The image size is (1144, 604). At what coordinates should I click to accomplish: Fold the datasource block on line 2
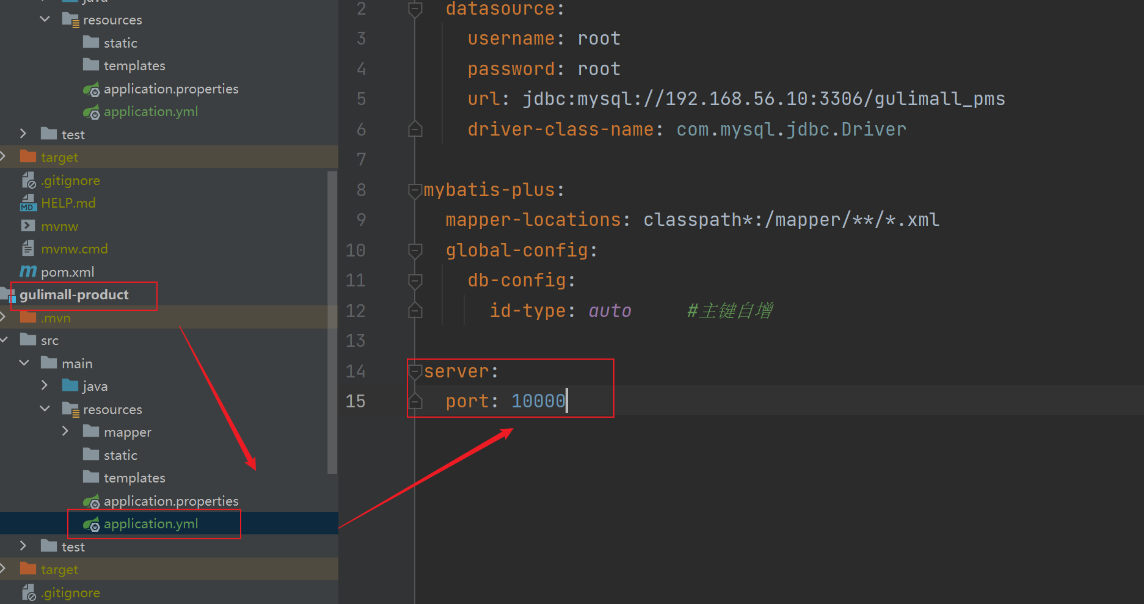[x=415, y=9]
